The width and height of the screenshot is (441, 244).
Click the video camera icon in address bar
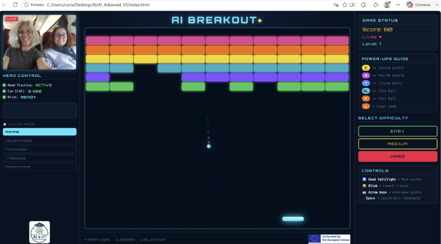point(352,5)
